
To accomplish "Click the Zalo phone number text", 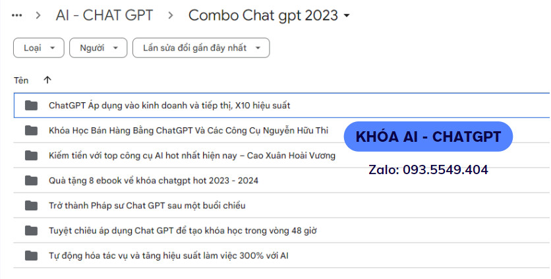I will coord(428,170).
